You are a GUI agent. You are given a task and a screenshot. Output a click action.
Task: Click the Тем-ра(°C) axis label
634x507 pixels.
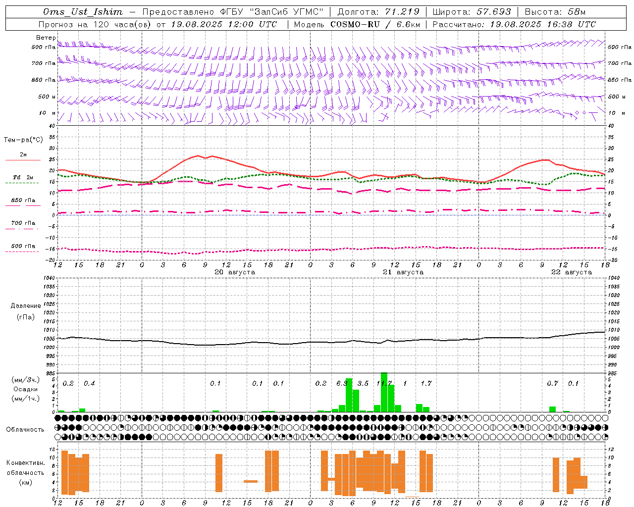point(23,140)
